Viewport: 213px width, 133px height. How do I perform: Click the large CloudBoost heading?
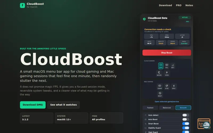click(71, 59)
